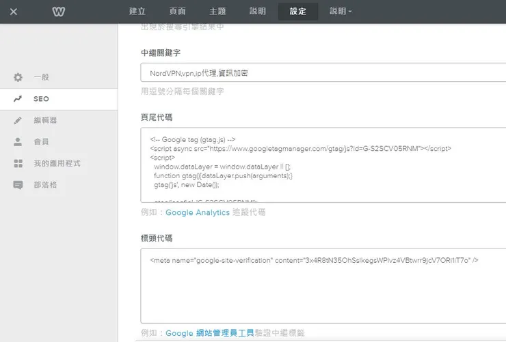Click the gear icon for 一般 settings
Image resolution: width=506 pixels, height=342 pixels.
point(18,77)
